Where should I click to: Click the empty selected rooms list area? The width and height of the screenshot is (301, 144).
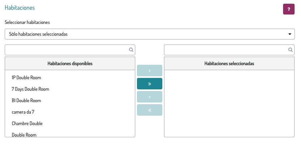click(229, 103)
